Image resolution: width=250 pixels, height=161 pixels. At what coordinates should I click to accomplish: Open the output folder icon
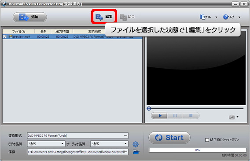(x=136, y=152)
